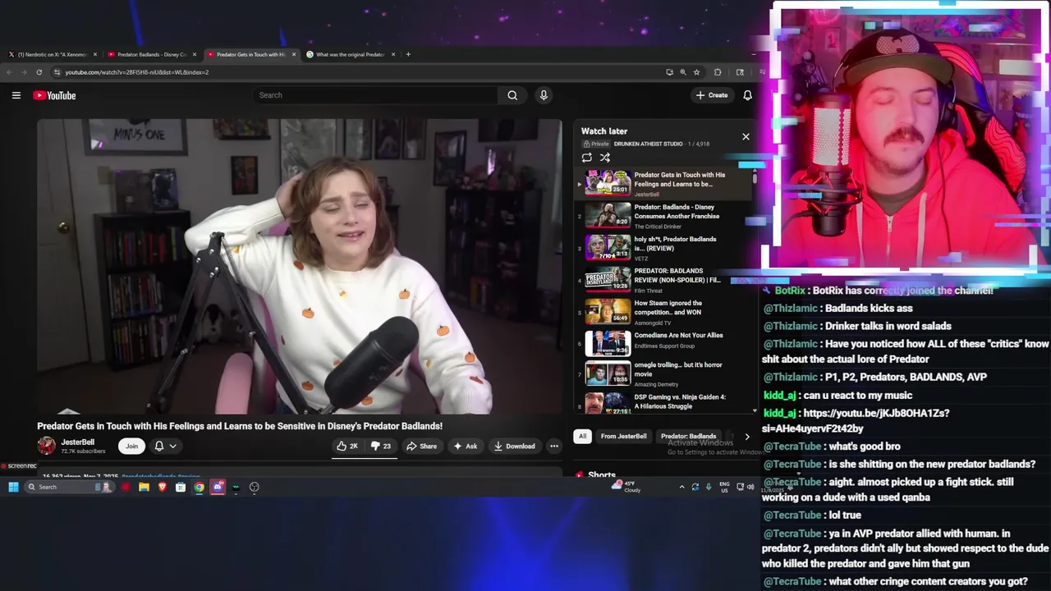This screenshot has width=1051, height=591.
Task: Open a new browser tab
Action: coord(408,54)
